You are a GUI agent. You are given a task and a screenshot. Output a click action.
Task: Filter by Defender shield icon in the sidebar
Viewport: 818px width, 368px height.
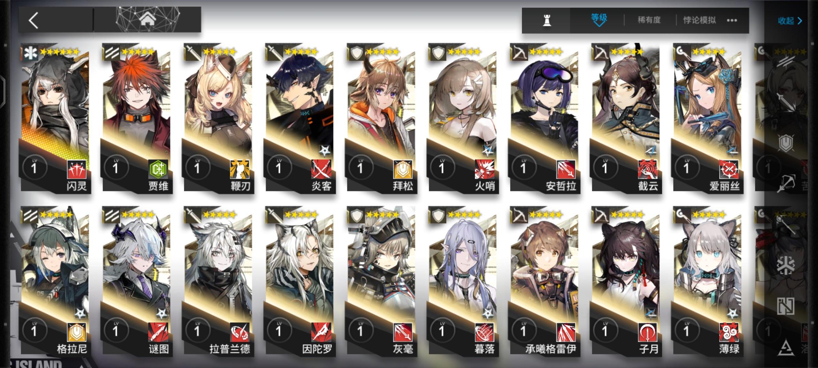786,143
